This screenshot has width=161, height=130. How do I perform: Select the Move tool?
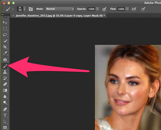point(5,22)
